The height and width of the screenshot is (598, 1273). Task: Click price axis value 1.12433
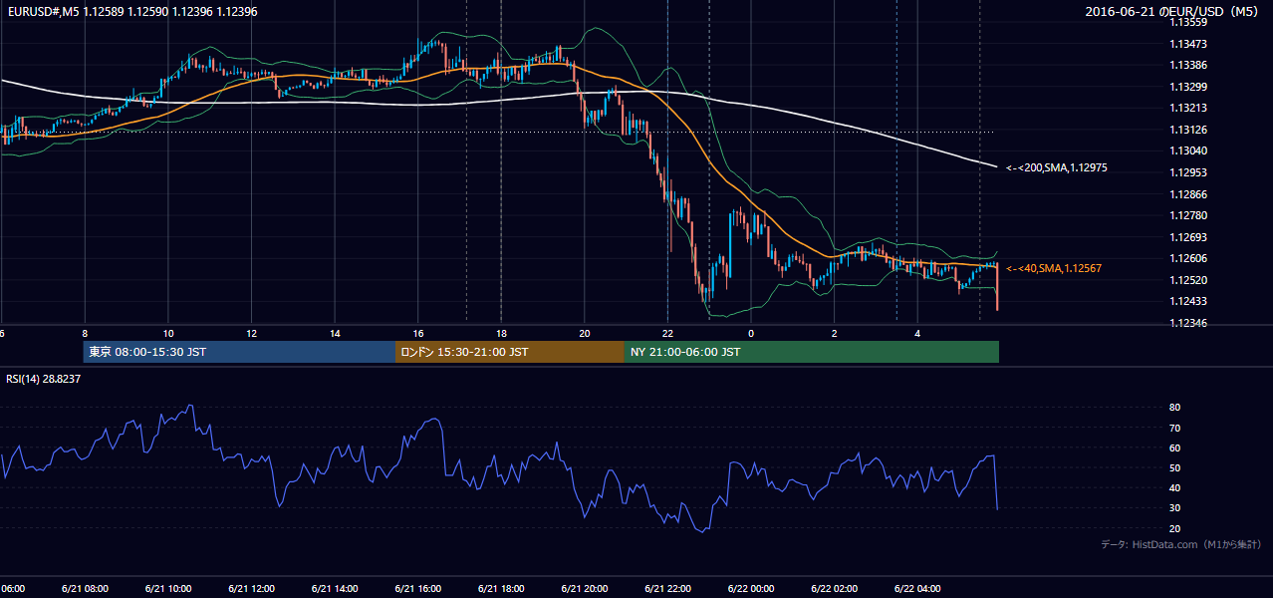[x=1188, y=301]
